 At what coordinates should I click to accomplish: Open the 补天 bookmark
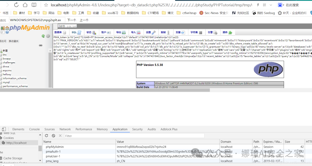click(x=292, y=13)
